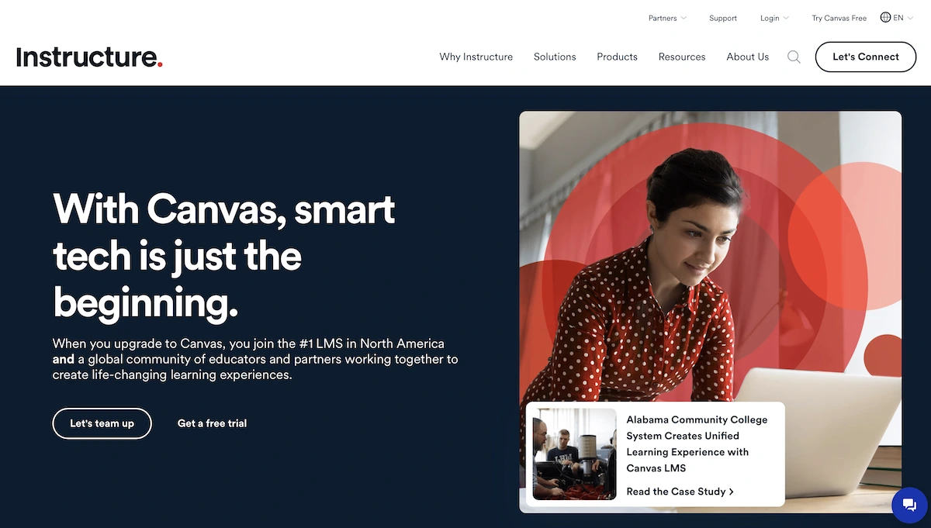This screenshot has height=528, width=931.
Task: Click the Let's Connect button
Action: click(865, 57)
